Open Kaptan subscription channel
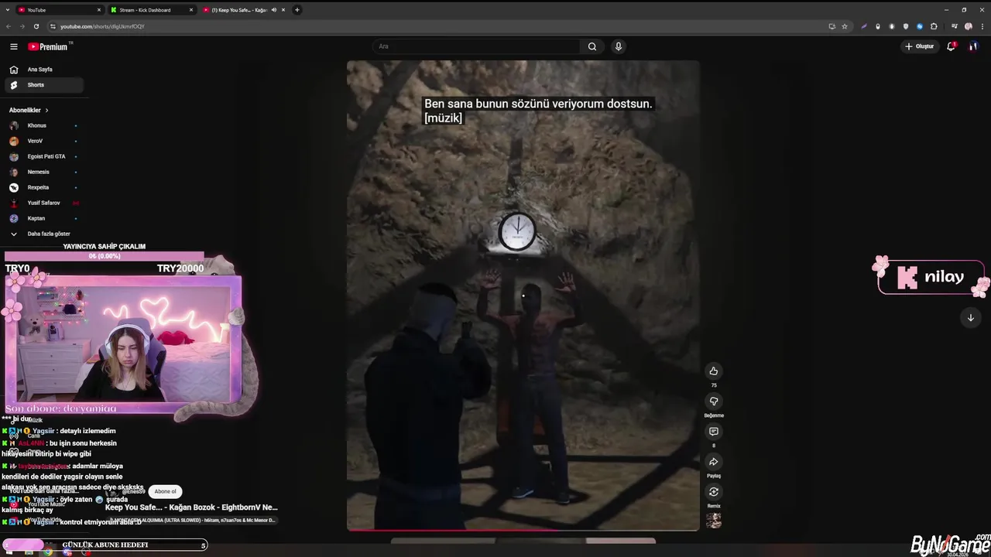 point(43,218)
